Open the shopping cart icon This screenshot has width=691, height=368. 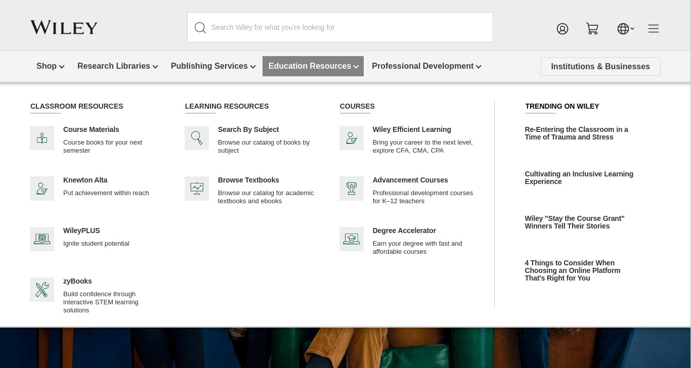(x=592, y=29)
